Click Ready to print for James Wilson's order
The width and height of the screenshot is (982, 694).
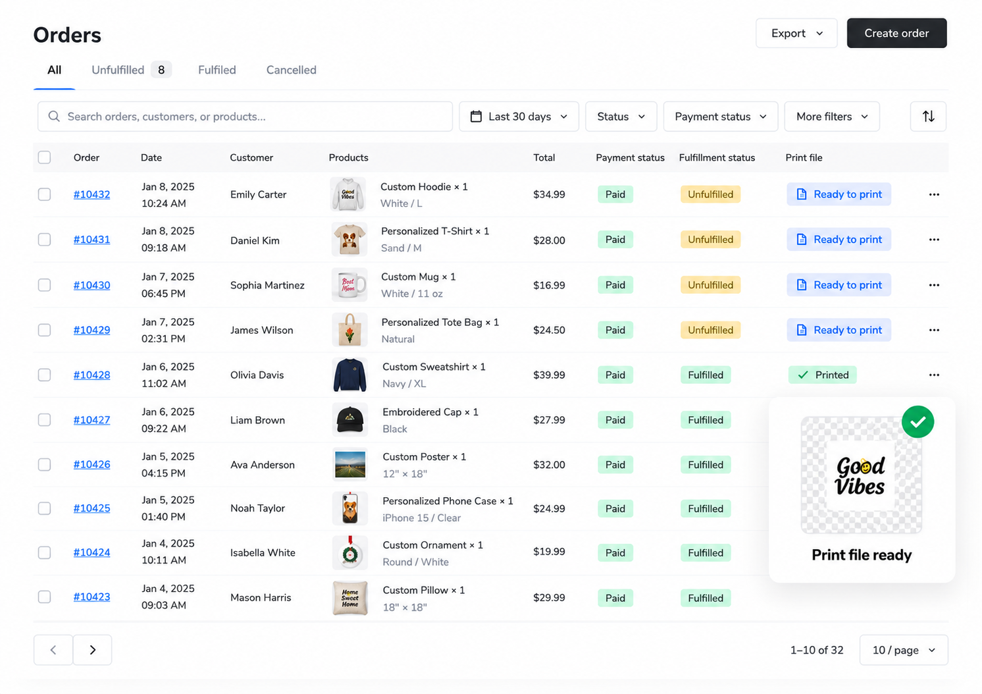coord(839,330)
